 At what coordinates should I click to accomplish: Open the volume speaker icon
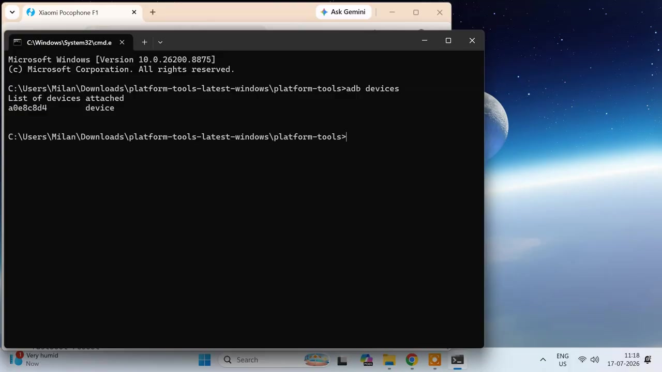pyautogui.click(x=595, y=360)
